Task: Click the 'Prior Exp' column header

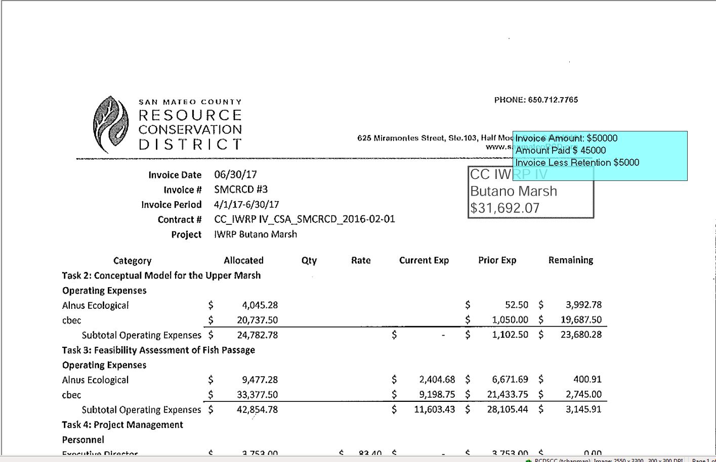Action: (x=497, y=260)
